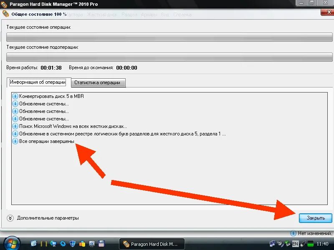Click elapsed time value 00:01:38
Screen dimensions: 334x250
(x=51, y=68)
